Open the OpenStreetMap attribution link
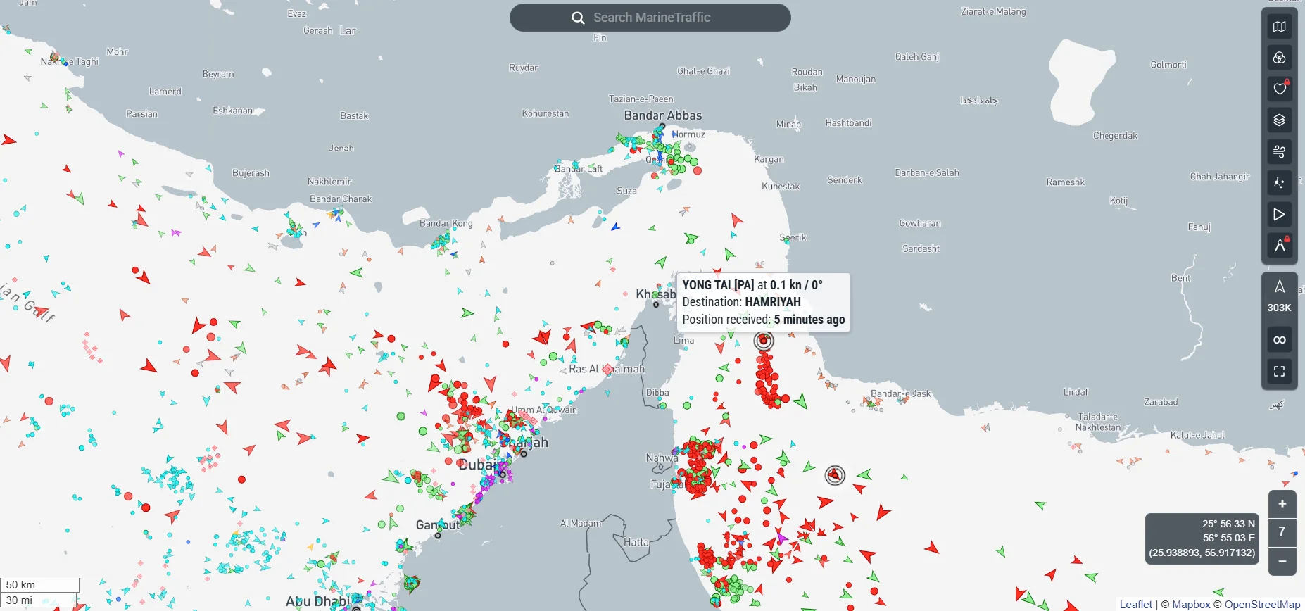This screenshot has width=1305, height=611. (1262, 604)
